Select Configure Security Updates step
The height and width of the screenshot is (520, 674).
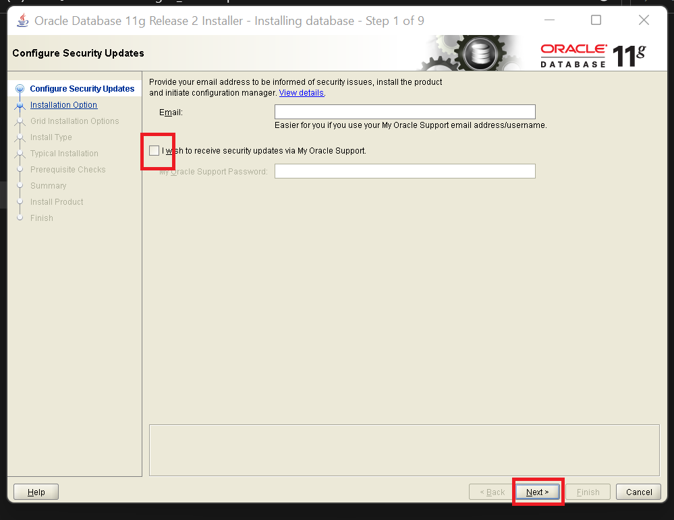pos(82,88)
